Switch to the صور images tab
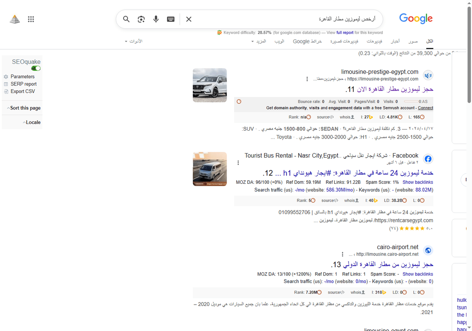472x331 pixels. (413, 41)
